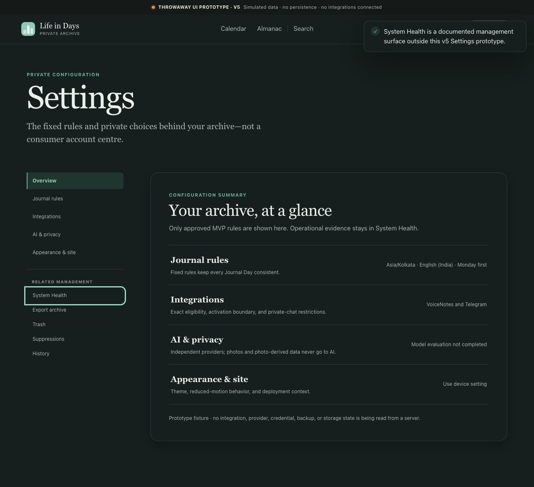
Task: Go to Almanac in the top navigation
Action: [x=269, y=29]
